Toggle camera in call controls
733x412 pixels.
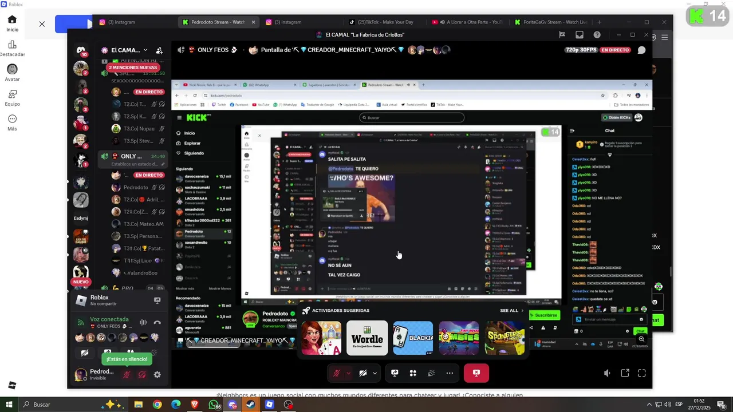[x=363, y=373]
